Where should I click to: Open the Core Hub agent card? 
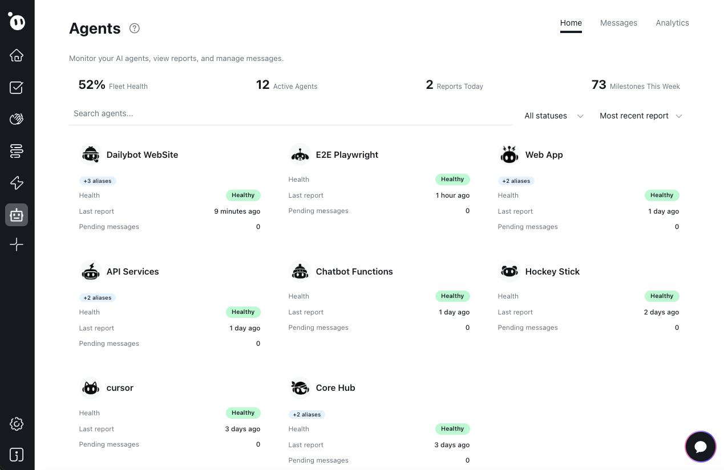335,387
